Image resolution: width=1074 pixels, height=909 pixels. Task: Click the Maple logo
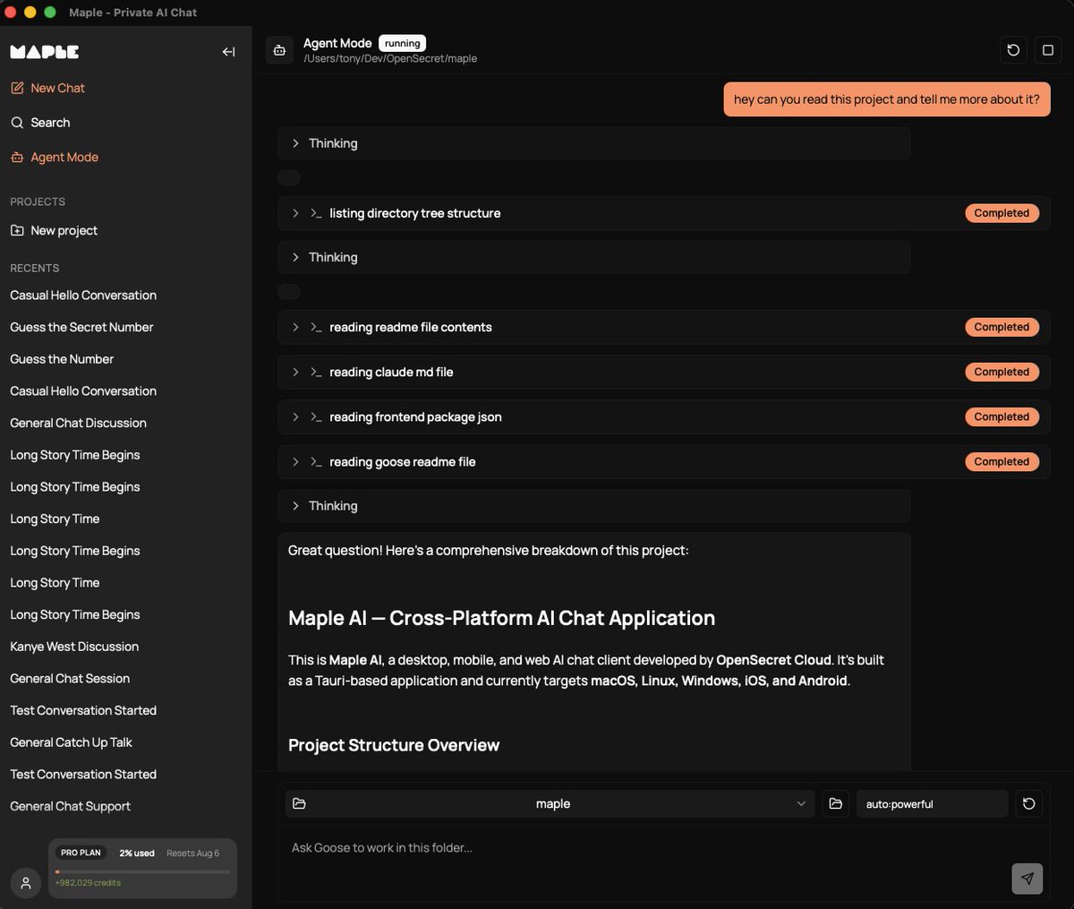pyautogui.click(x=45, y=52)
